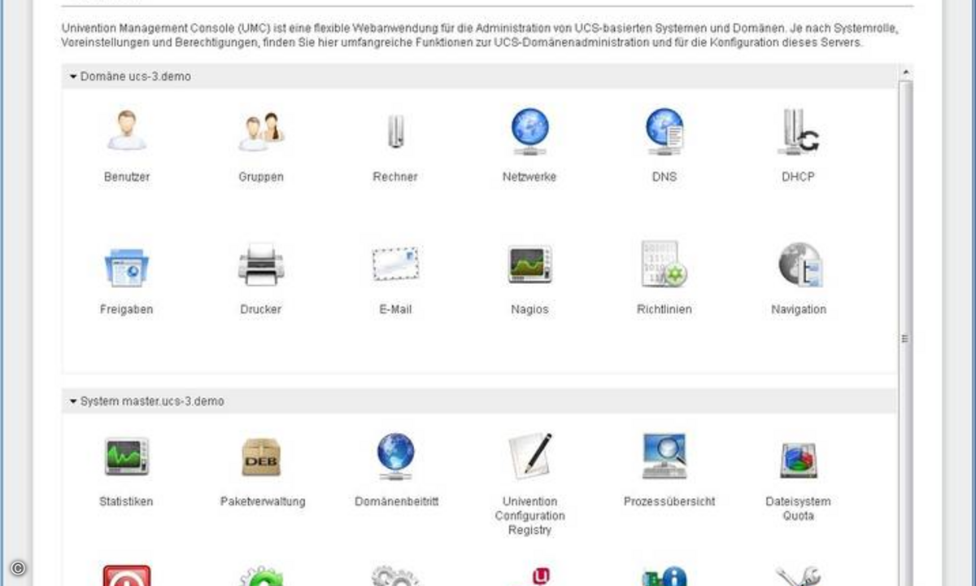
Task: Click the Drucker label
Action: tap(261, 309)
